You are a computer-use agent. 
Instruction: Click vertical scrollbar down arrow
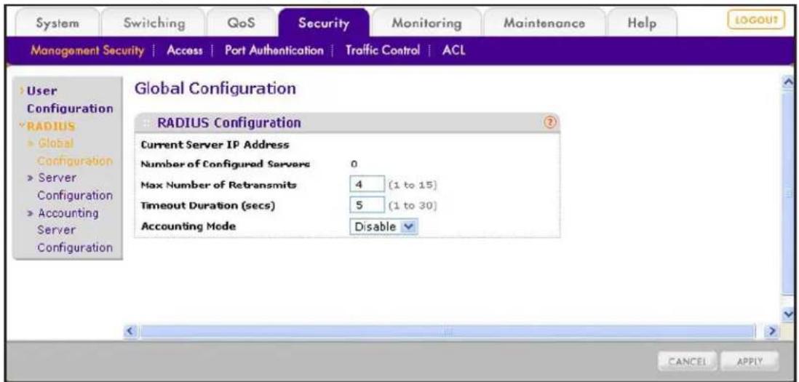coord(790,313)
